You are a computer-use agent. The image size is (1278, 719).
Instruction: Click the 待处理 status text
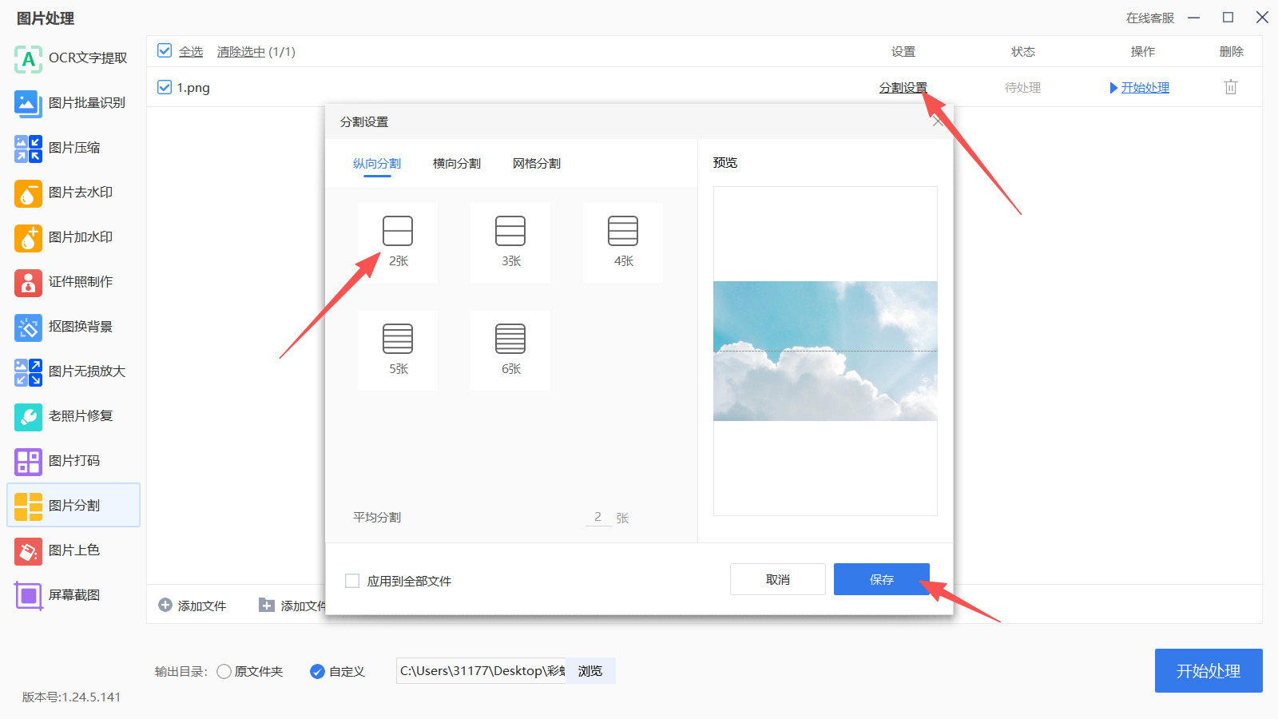[1022, 87]
